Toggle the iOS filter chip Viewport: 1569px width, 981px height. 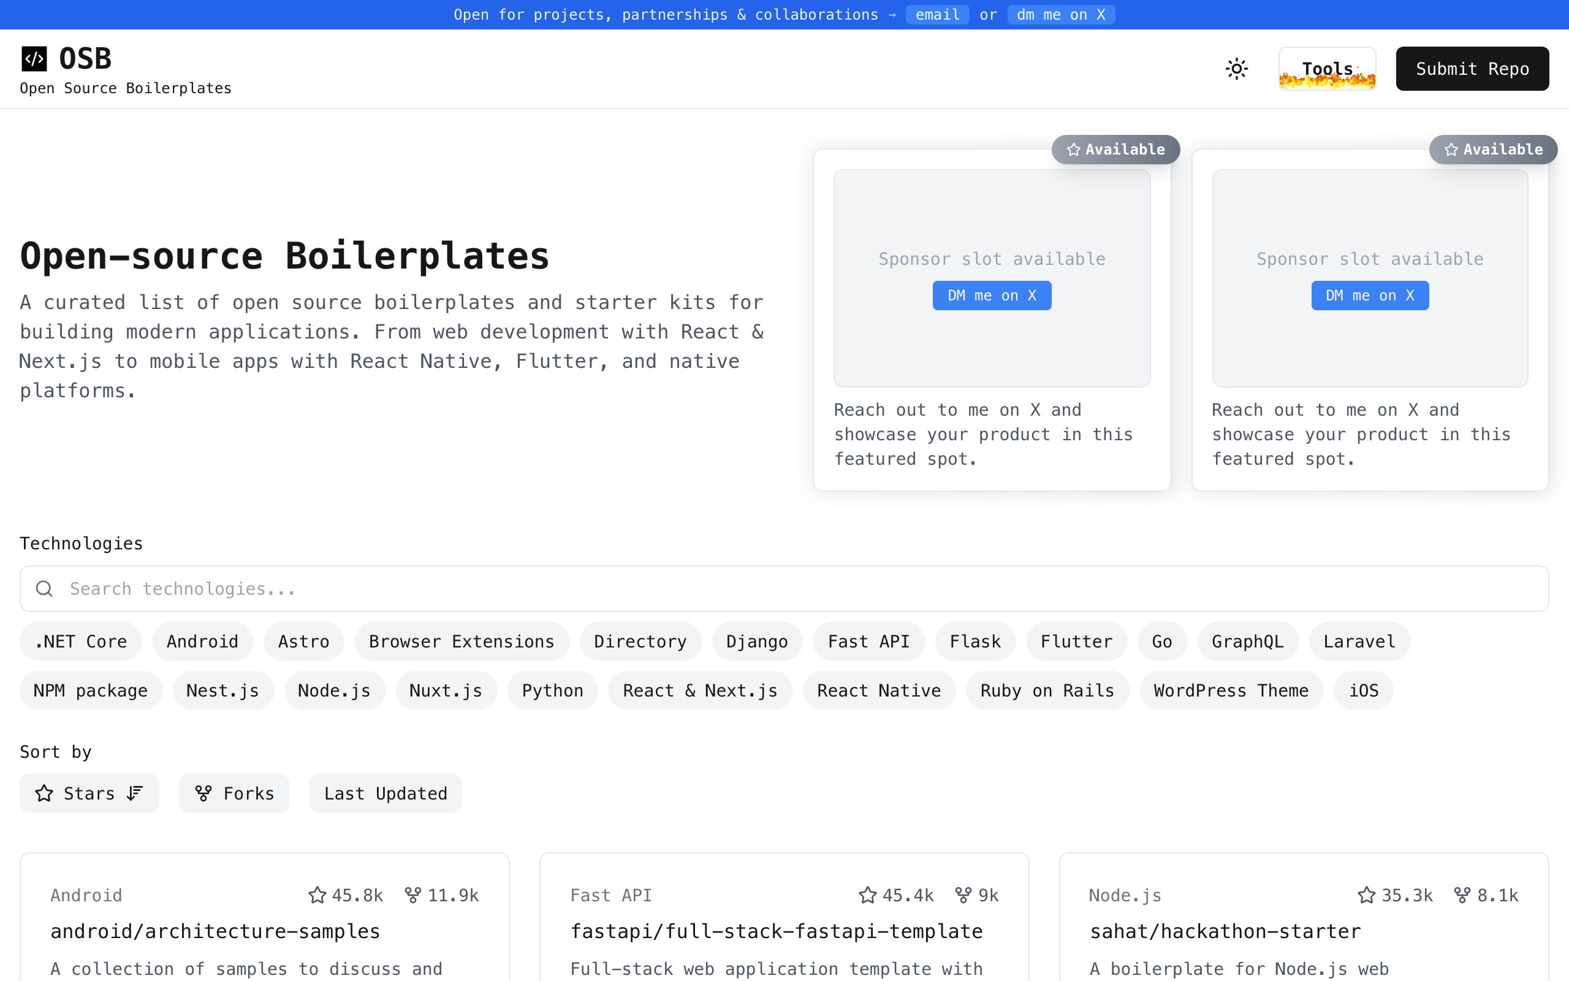pos(1364,690)
